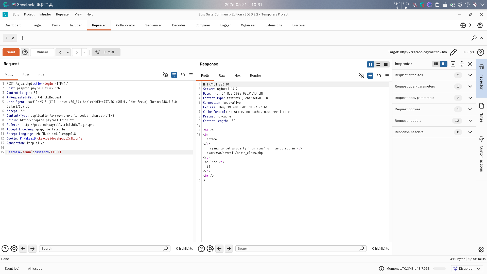
Task: Cancel the current request
Action: (x=42, y=52)
